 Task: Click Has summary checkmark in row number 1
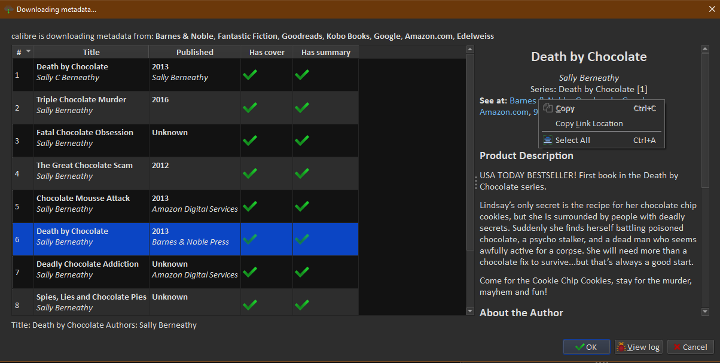(302, 75)
